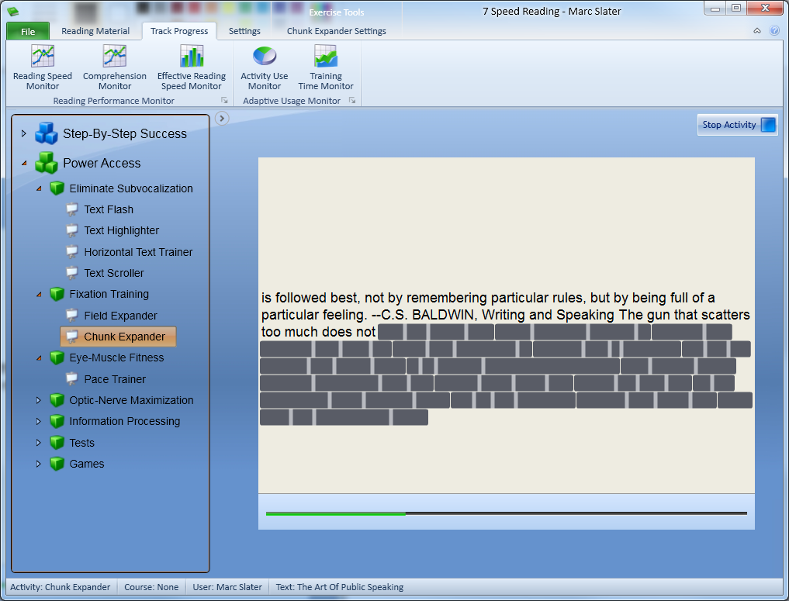
Task: Expand the Step-By-Step Success section
Action: [x=24, y=133]
